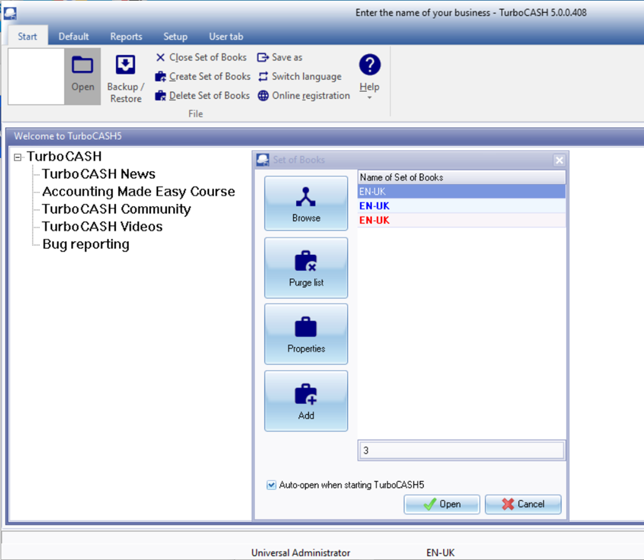
Task: Open Accounting Made Easy Course link
Action: 138,192
